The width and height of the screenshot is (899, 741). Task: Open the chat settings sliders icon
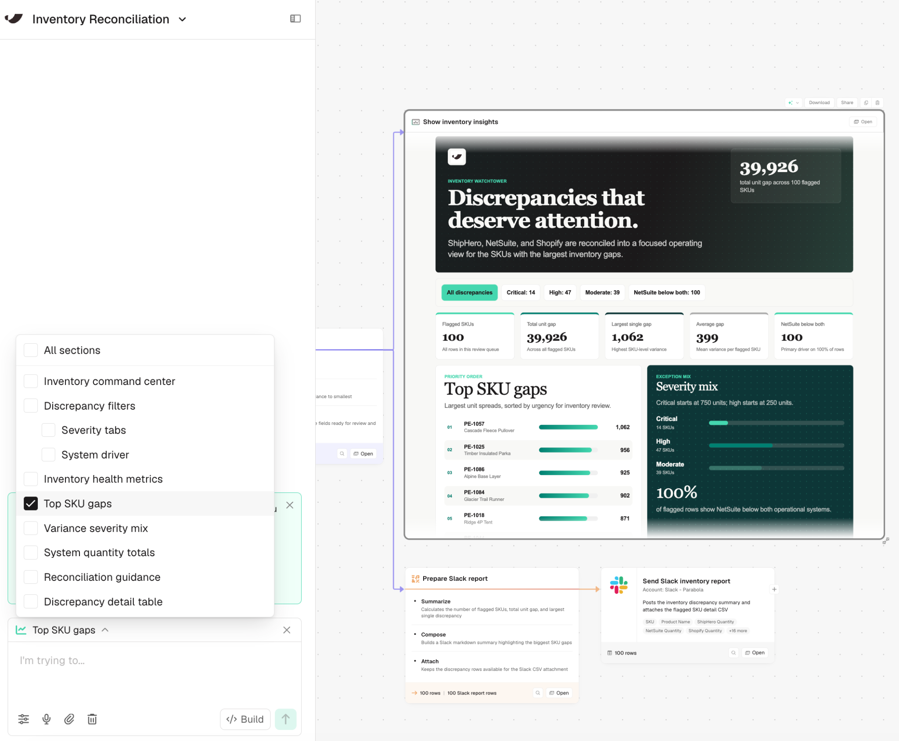coord(24,719)
